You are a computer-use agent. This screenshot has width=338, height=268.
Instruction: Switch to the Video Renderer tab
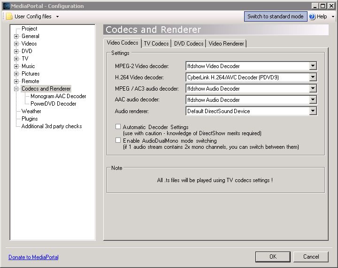[226, 44]
